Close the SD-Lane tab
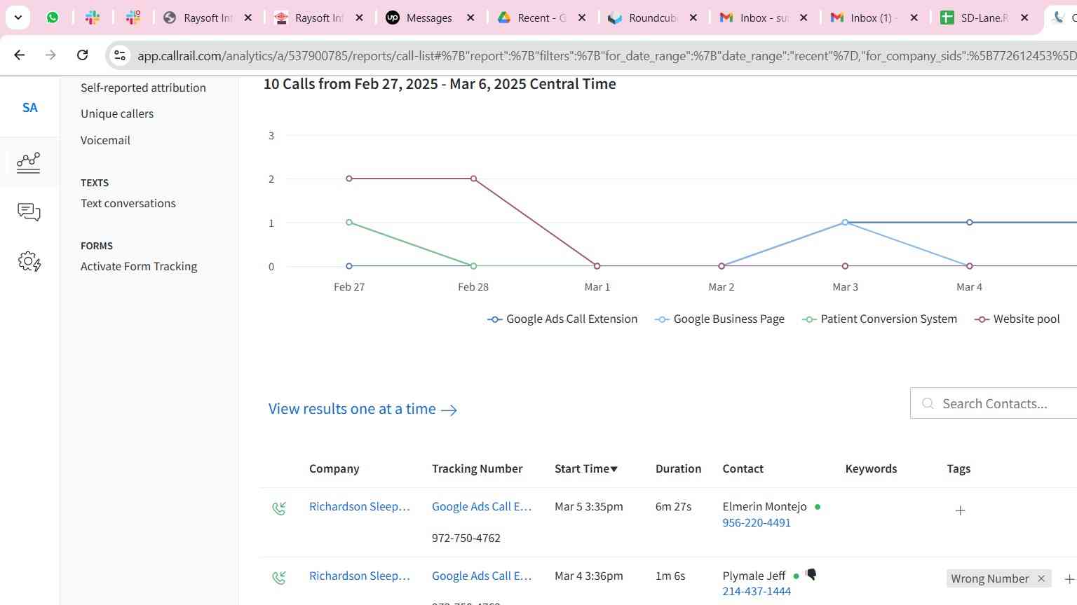Screen dimensions: 1077x605 [x=1024, y=18]
